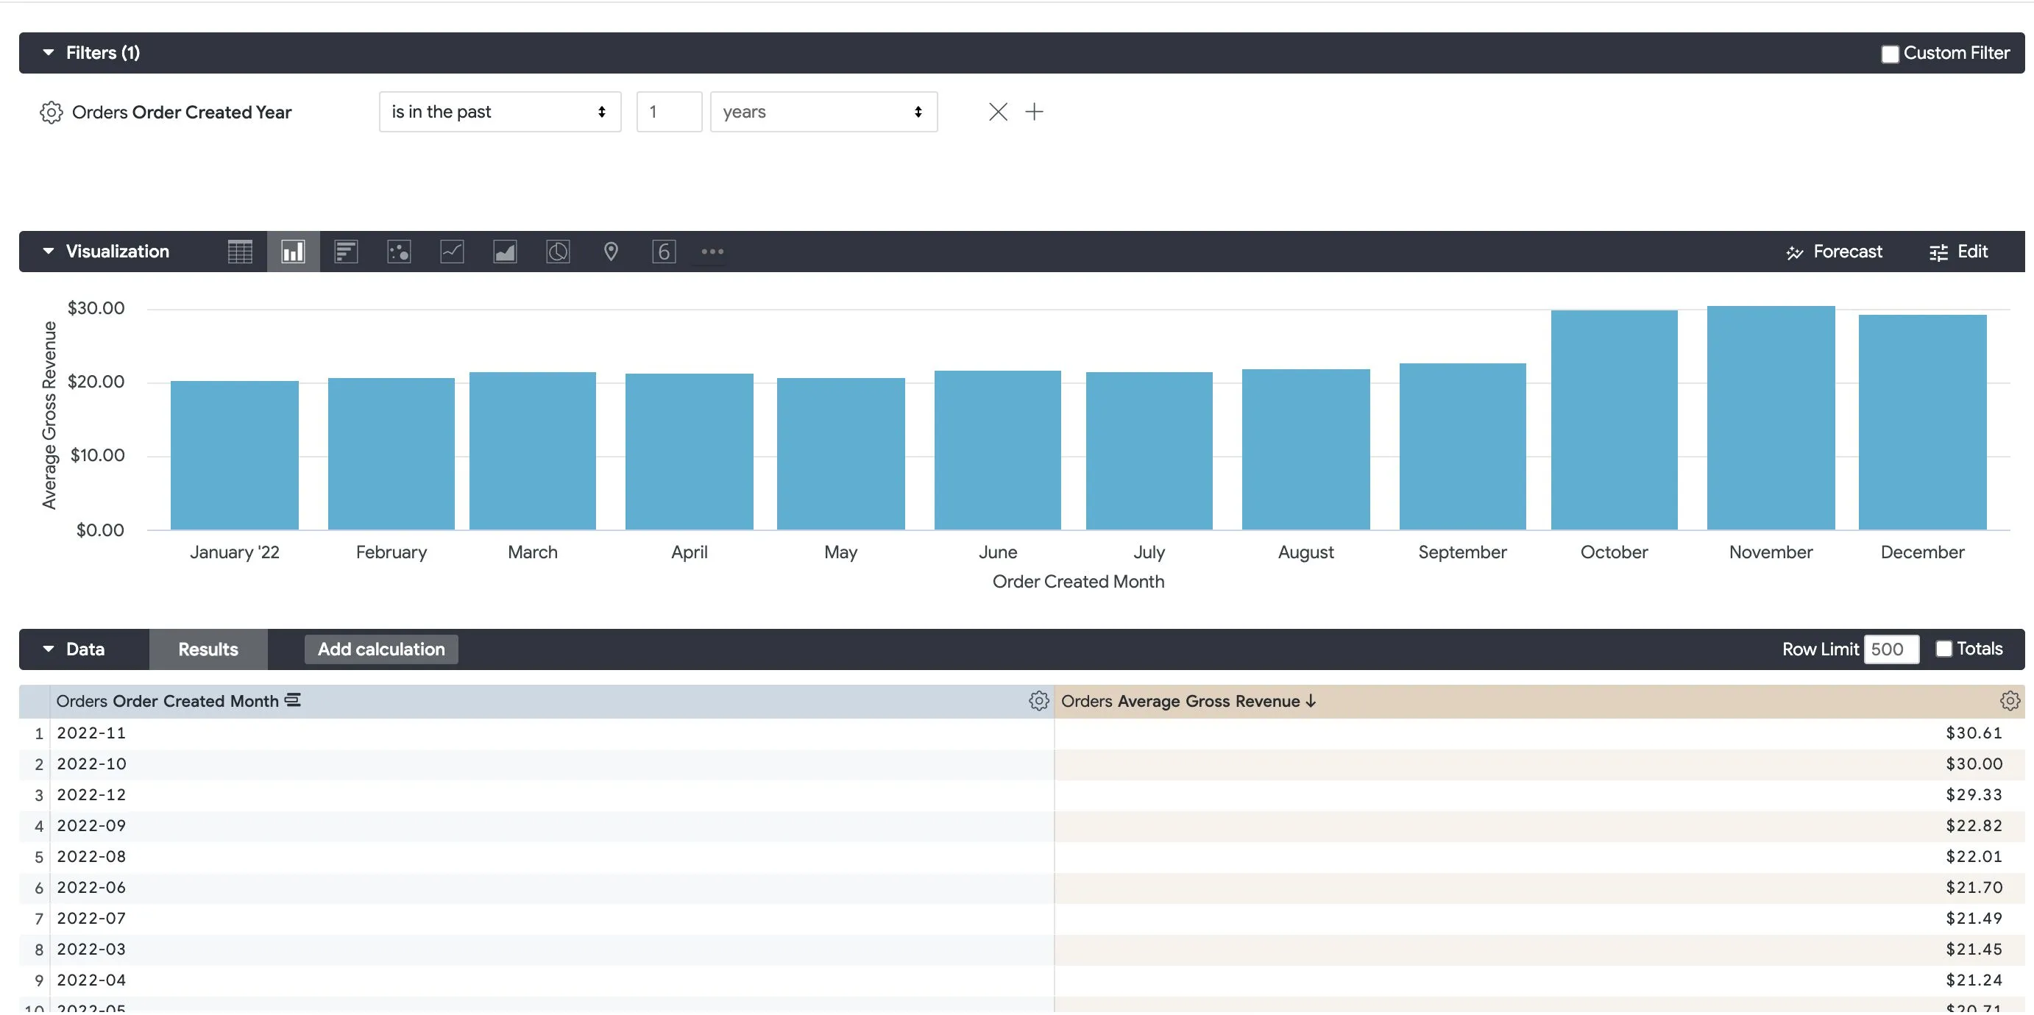Click the November bar in the chart
2034x1015 pixels.
1771,418
